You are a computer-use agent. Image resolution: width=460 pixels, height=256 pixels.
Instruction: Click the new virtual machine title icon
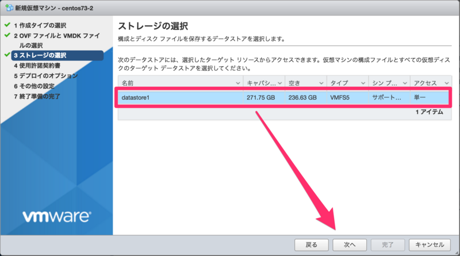point(9,7)
